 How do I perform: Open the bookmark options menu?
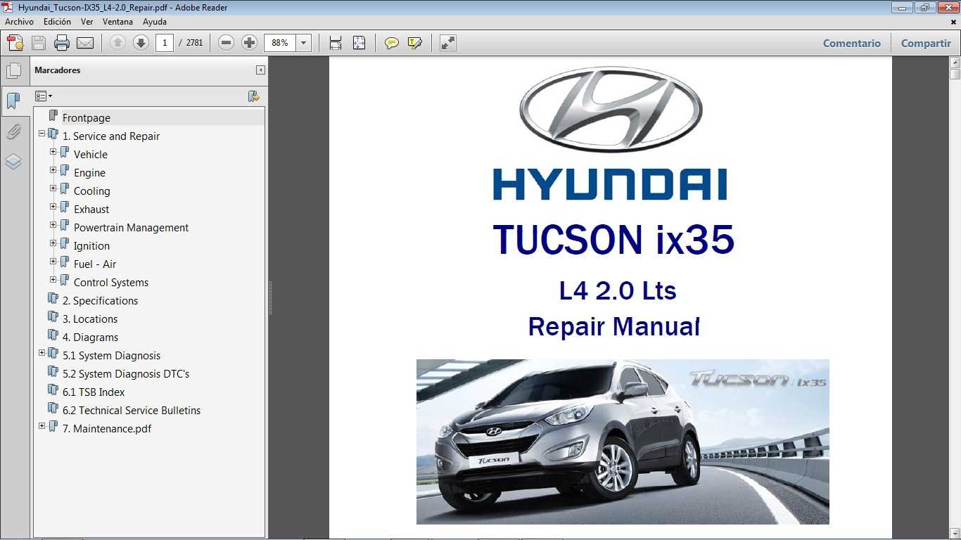pyautogui.click(x=44, y=96)
